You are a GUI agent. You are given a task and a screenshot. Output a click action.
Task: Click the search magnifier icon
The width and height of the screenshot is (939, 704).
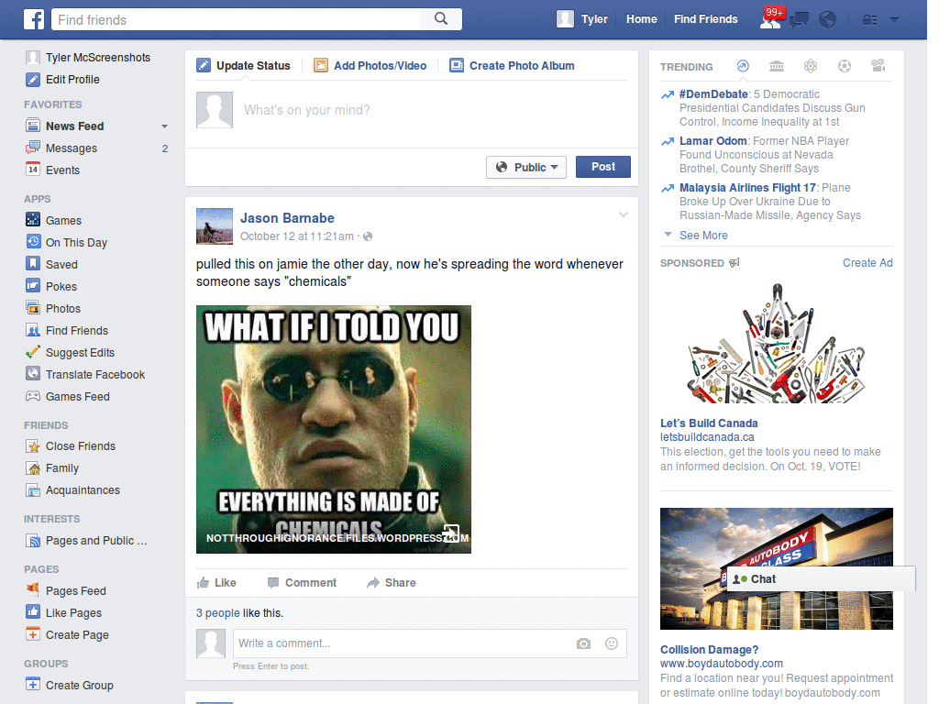(441, 19)
